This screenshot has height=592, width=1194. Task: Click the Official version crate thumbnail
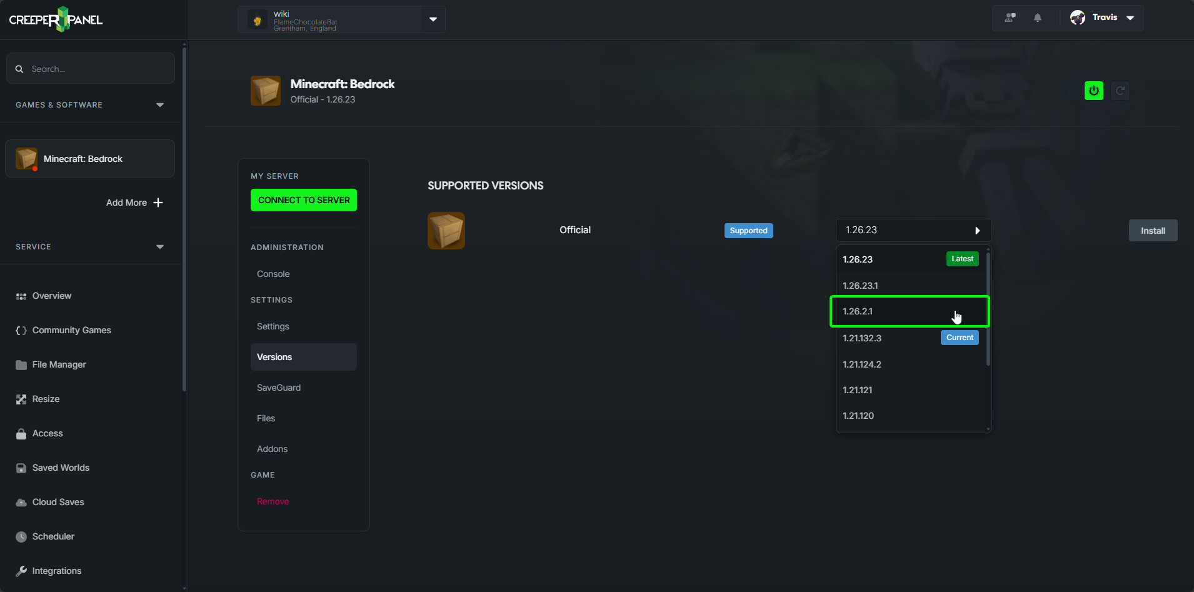coord(446,231)
